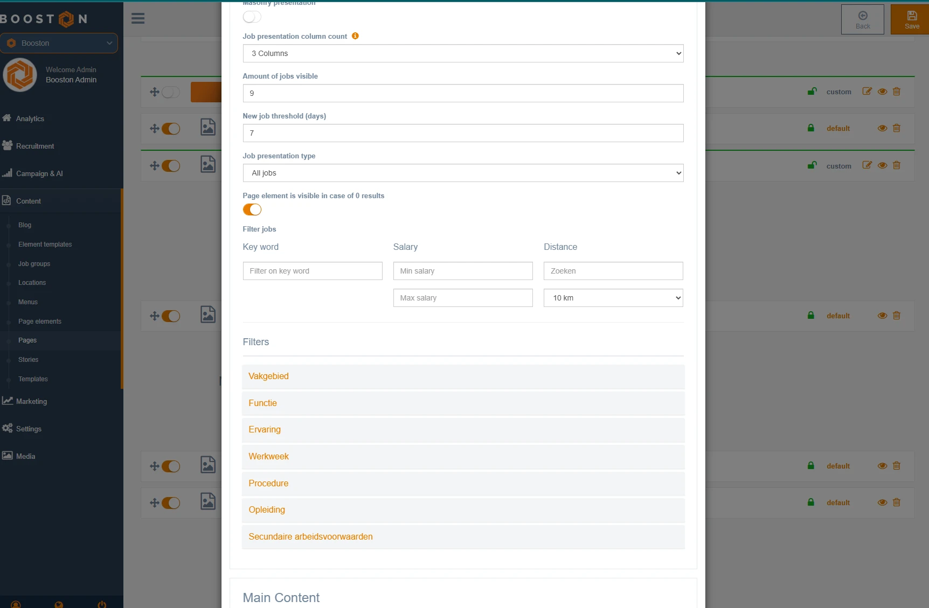
Task: Click trash icon in custom row with toggle off
Action: pyautogui.click(x=897, y=92)
